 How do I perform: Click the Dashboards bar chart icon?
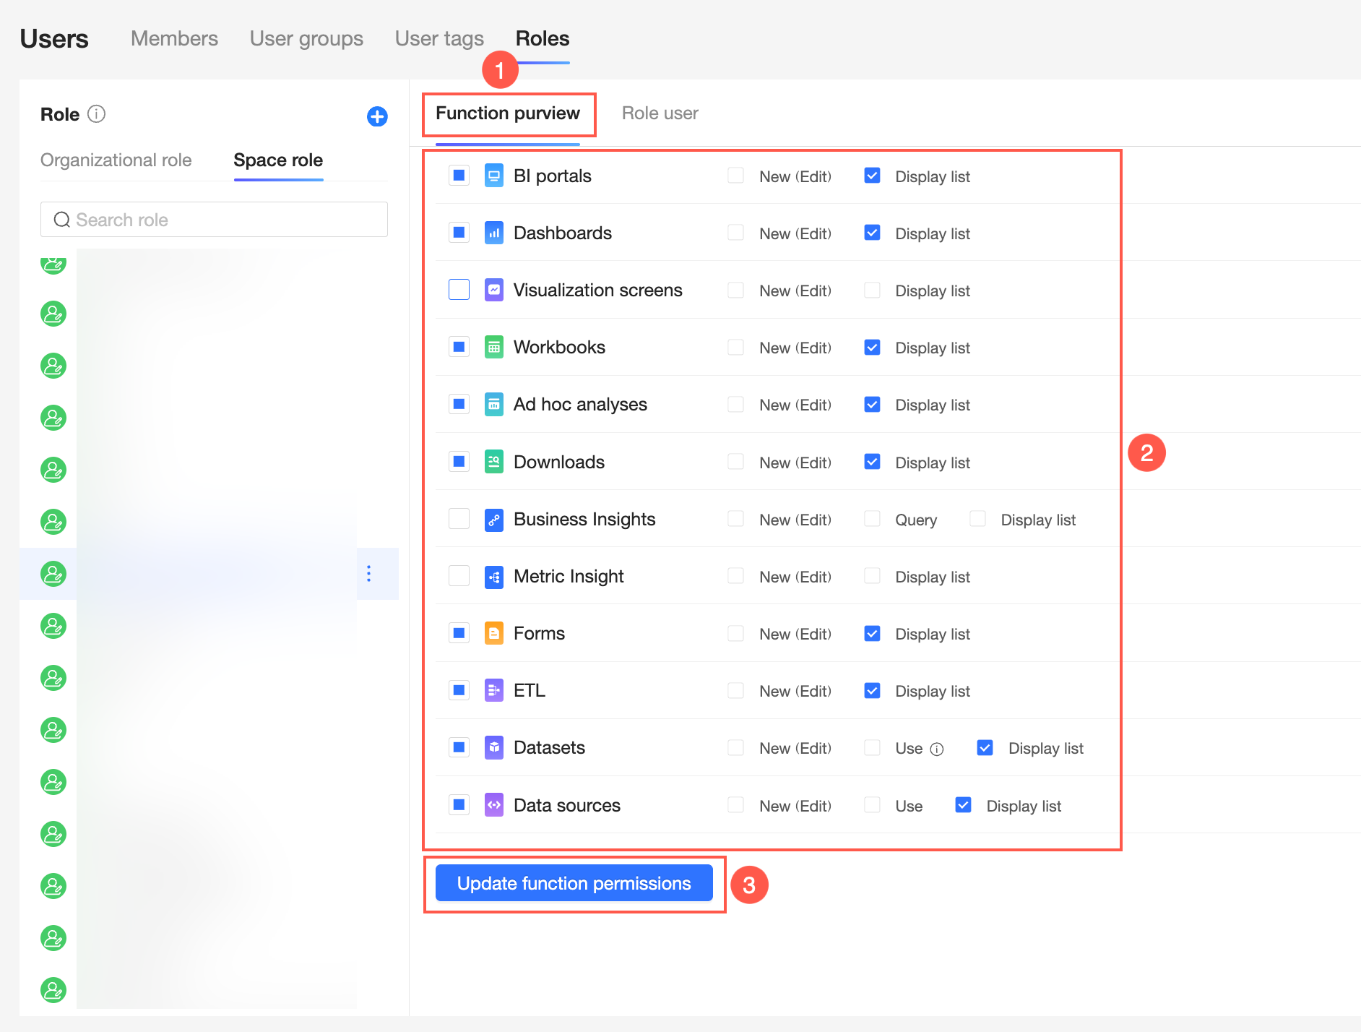point(494,233)
